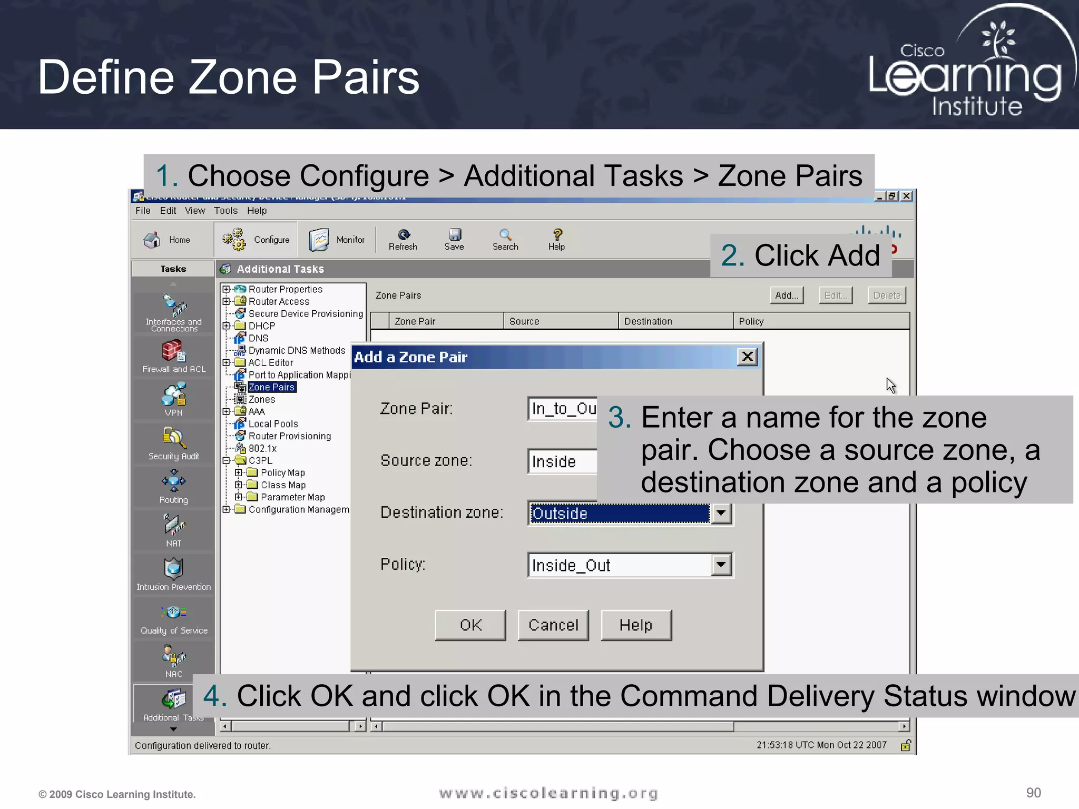Expand the ACL Editor node
Image resolution: width=1079 pixels, height=809 pixels.
tap(226, 362)
